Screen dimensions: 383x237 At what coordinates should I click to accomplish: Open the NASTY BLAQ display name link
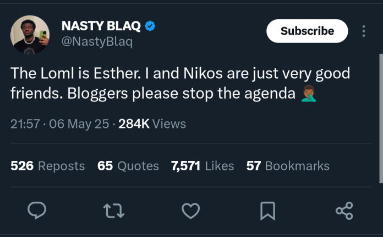pyautogui.click(x=101, y=26)
